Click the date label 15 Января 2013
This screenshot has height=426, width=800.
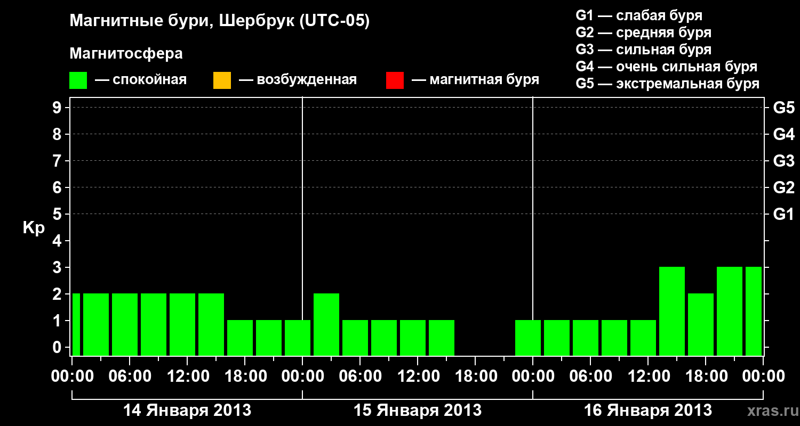pos(418,411)
